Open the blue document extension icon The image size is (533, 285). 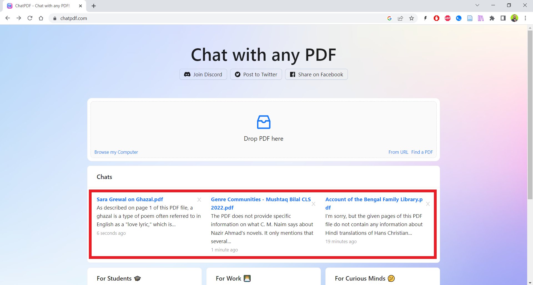coord(470,18)
